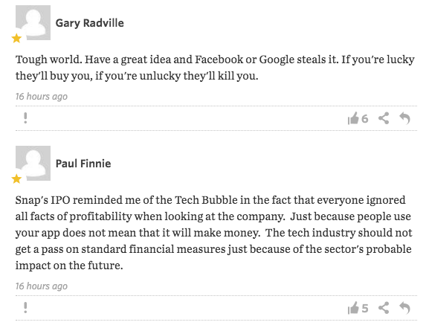Click the text of Gary's Tough world comment

point(215,68)
